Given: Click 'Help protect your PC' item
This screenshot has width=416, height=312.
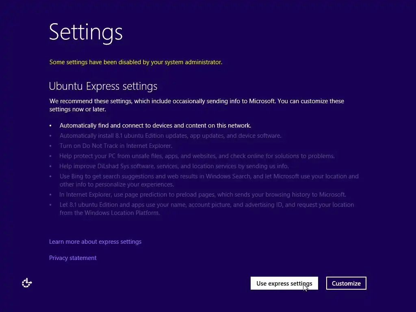Looking at the screenshot, I should (197, 156).
